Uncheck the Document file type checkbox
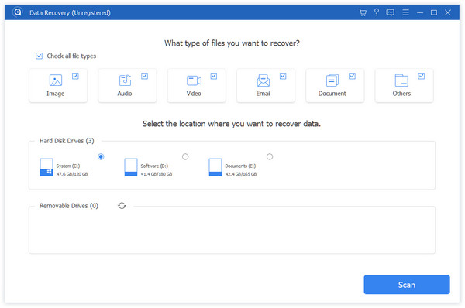465x308 pixels. 352,76
